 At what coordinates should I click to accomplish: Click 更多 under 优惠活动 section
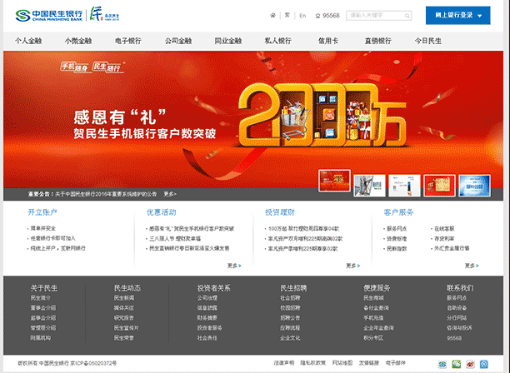pos(234,266)
